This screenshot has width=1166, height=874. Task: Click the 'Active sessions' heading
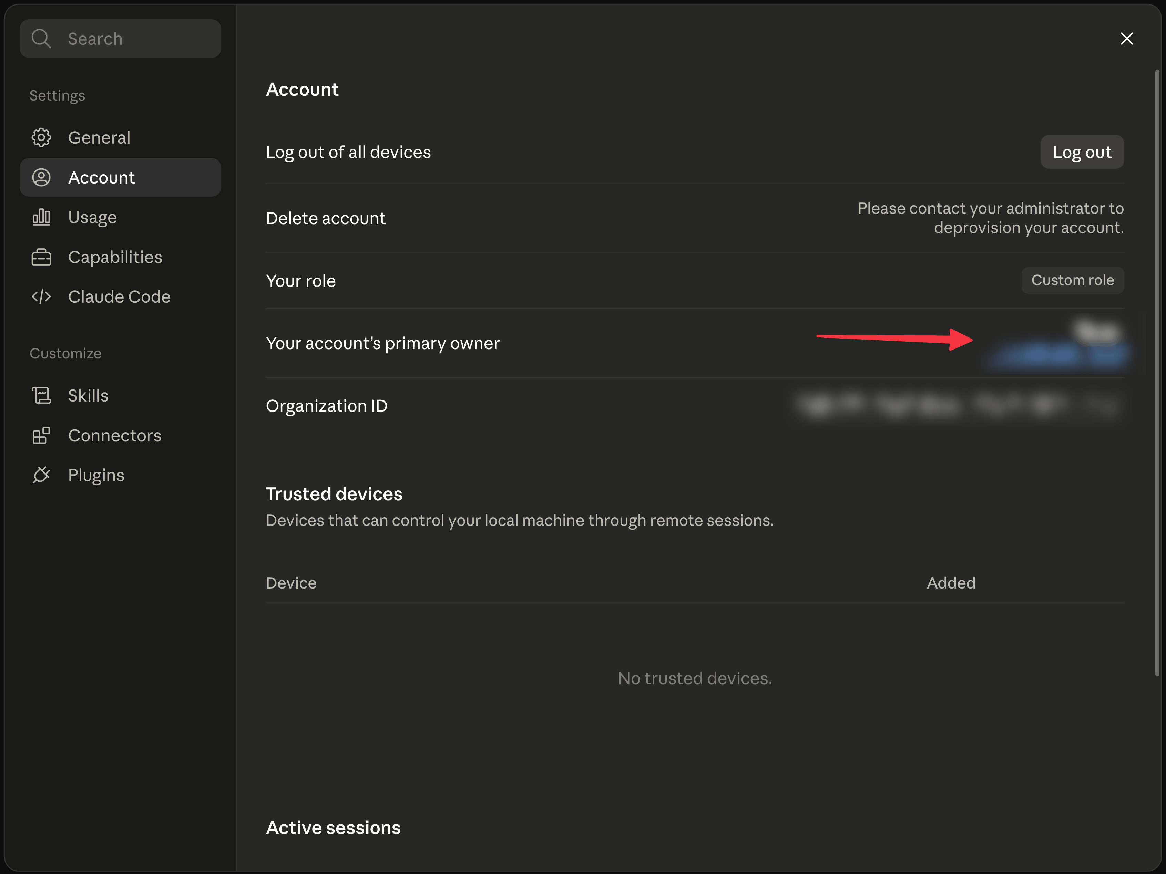[x=333, y=828]
